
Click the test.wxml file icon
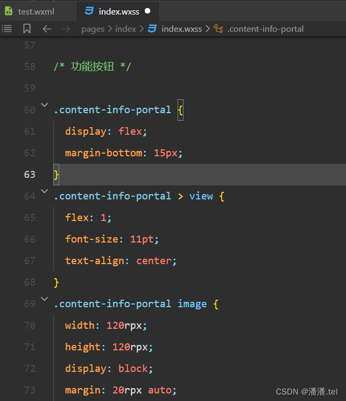(9, 11)
